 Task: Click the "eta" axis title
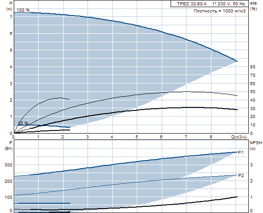253,3
